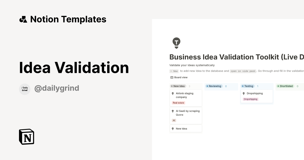The image size is (304, 160).
Task: Click the Real estate color tag on the Airbnb card
Action: tap(178, 103)
